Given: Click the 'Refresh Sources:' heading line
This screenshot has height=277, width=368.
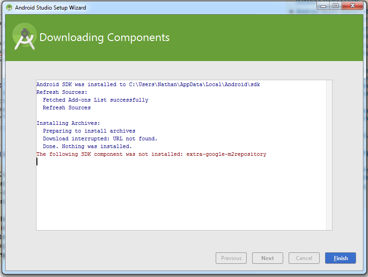Looking at the screenshot, I should point(62,92).
